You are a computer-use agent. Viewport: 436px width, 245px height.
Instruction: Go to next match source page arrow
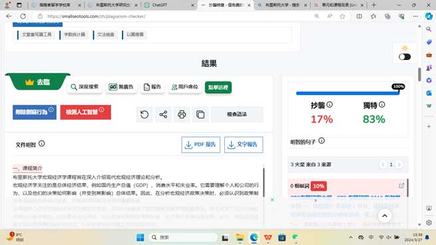pos(399,164)
